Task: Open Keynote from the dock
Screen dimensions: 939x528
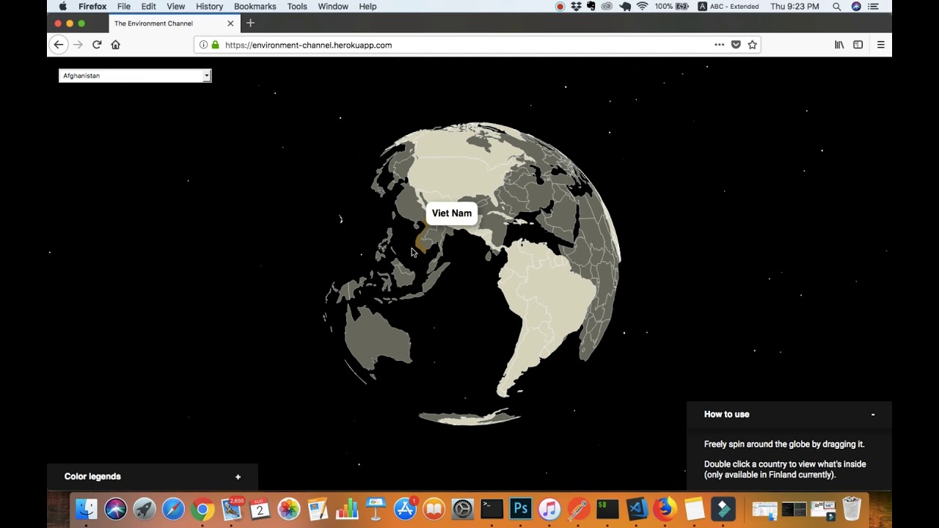Action: 376,509
